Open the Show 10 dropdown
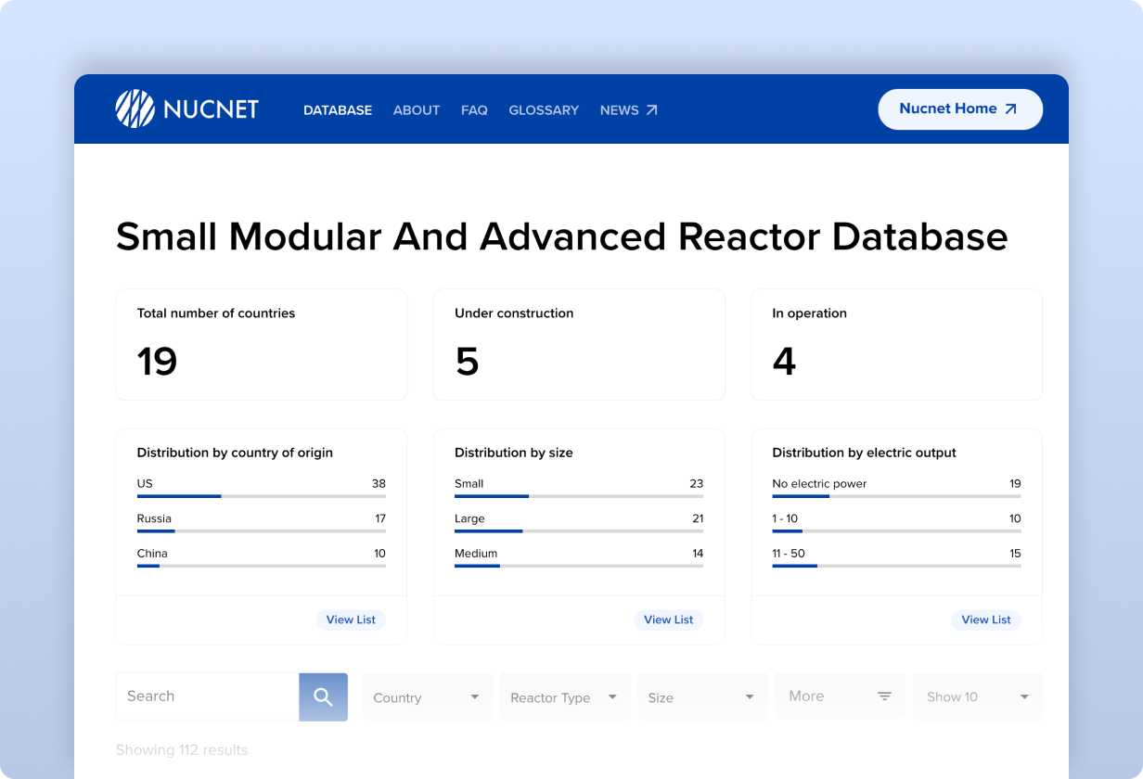Screen dimensions: 1143x779 [x=978, y=696]
